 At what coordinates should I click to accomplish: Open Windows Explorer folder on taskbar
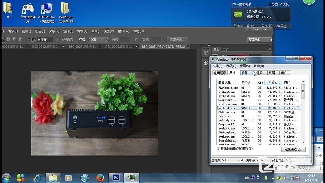pyautogui.click(x=53, y=178)
